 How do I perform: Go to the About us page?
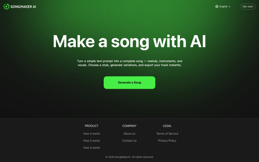129,133
